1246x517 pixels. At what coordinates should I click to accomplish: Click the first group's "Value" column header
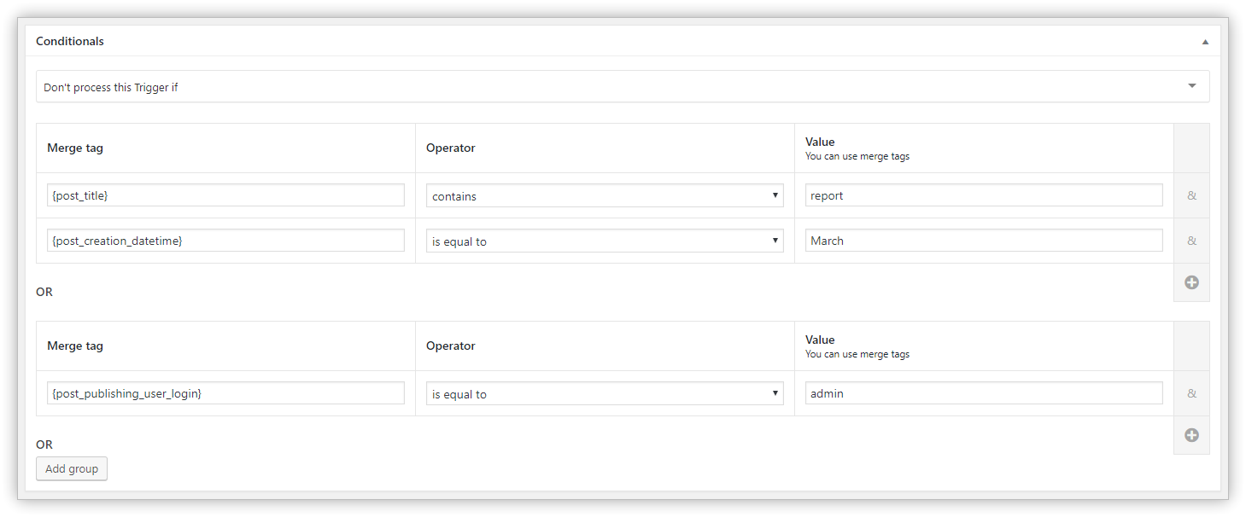pos(820,142)
